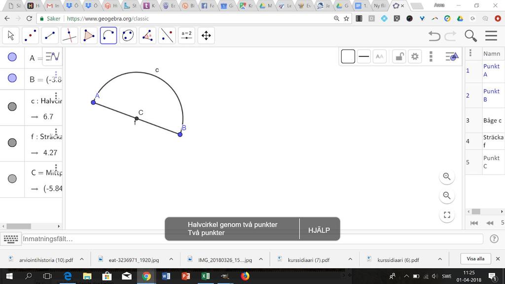The image size is (505, 284).
Task: Toggle the fix object lock
Action: [x=399, y=57]
